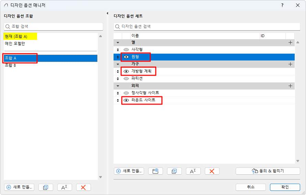
Task: Click the reorder handle of the 파티션 row
Action: (118, 79)
